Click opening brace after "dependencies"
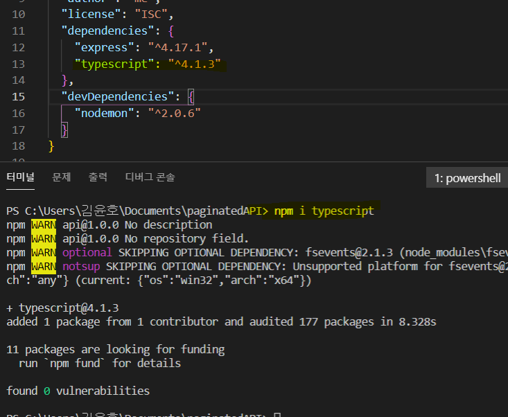Screen dimensions: 508x417 tap(171, 31)
